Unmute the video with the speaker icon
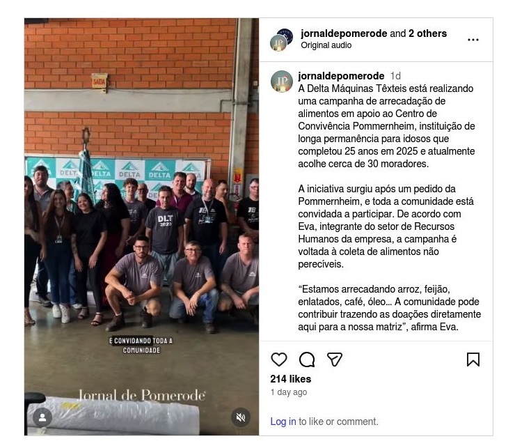This screenshot has width=515, height=448. [x=240, y=417]
